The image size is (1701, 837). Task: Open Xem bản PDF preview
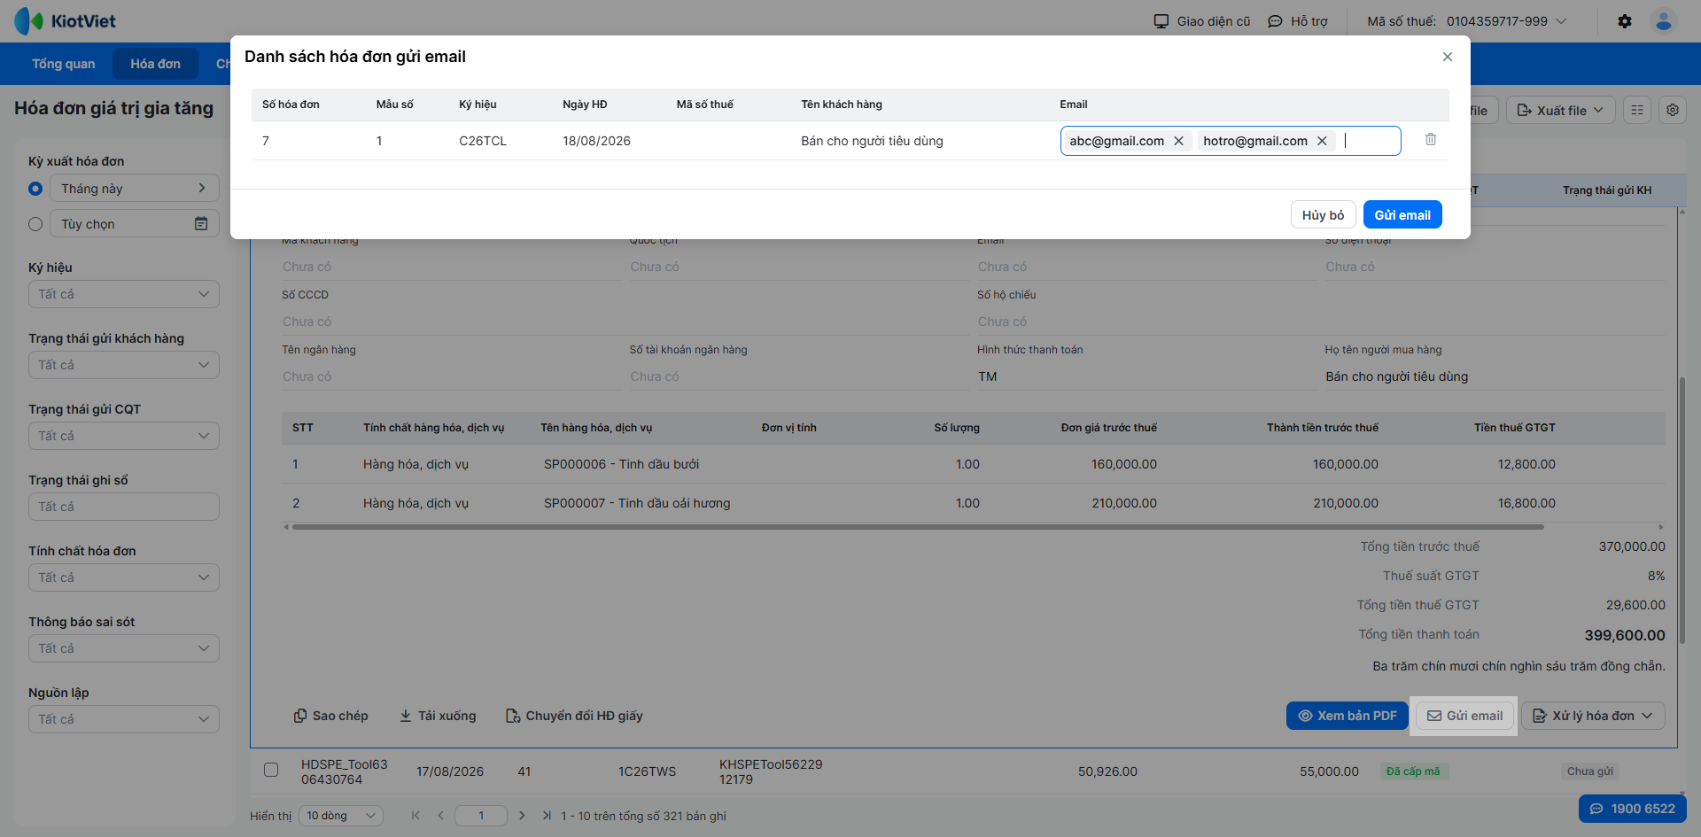[1347, 716]
